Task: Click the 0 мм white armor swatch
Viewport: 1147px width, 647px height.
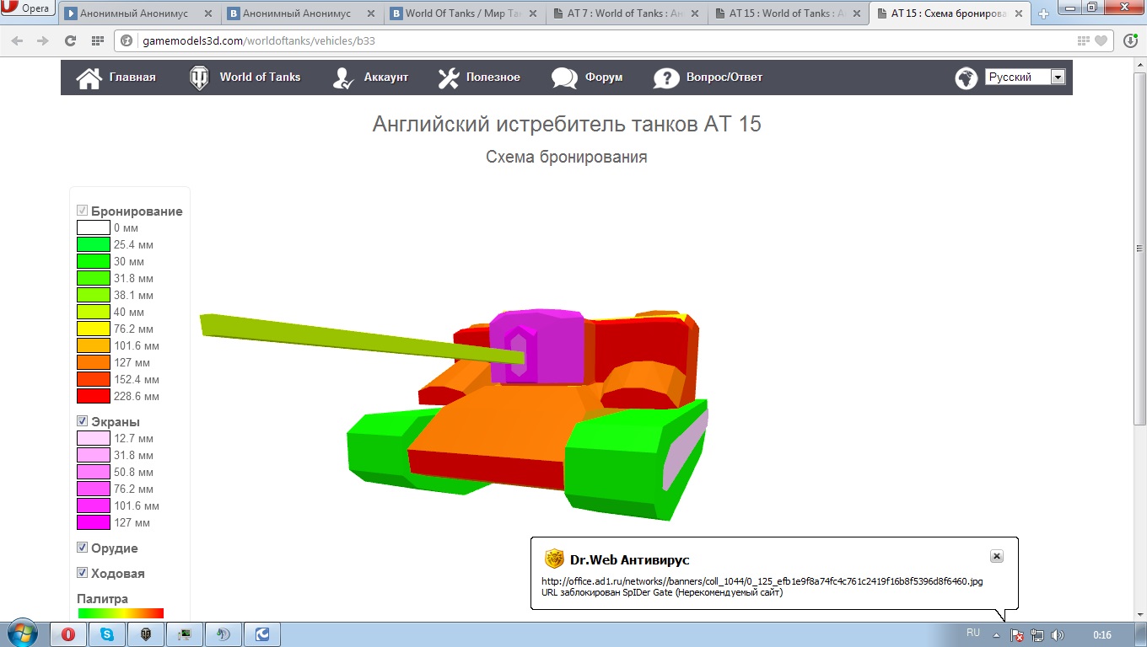Action: pyautogui.click(x=94, y=227)
